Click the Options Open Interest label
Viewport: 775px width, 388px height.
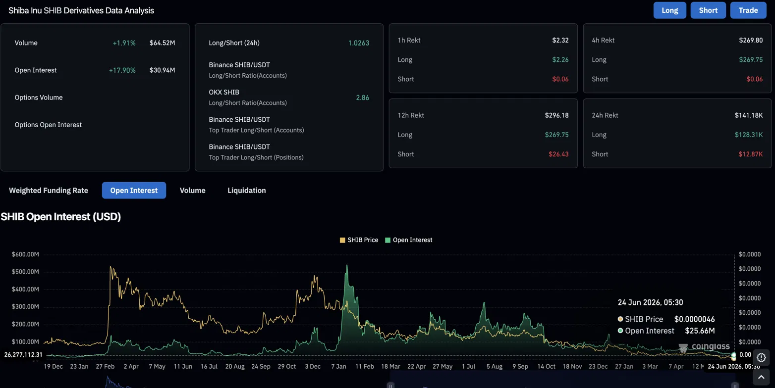(x=48, y=125)
